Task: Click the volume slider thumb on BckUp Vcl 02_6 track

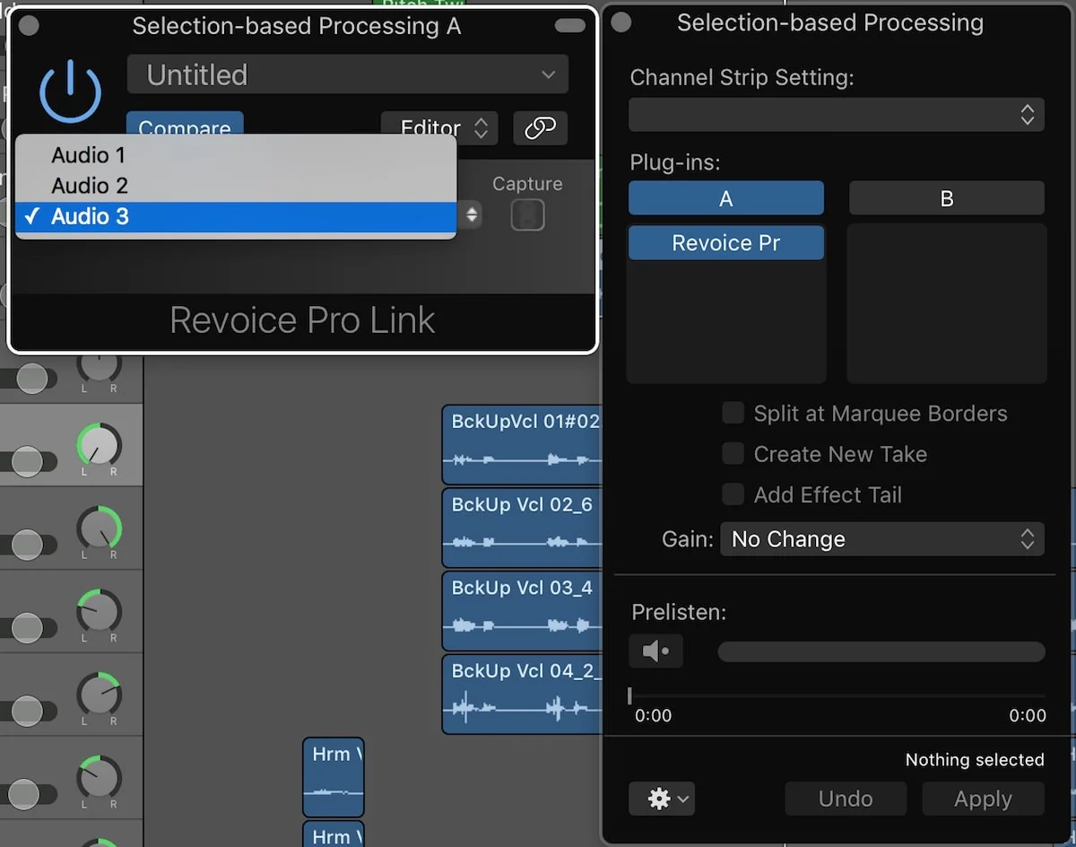Action: 28,545
